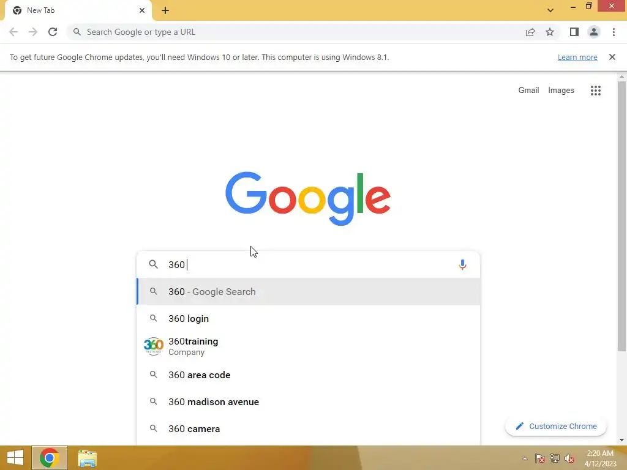This screenshot has width=627, height=470.
Task: Click the Google search box with 360
Action: [308, 264]
